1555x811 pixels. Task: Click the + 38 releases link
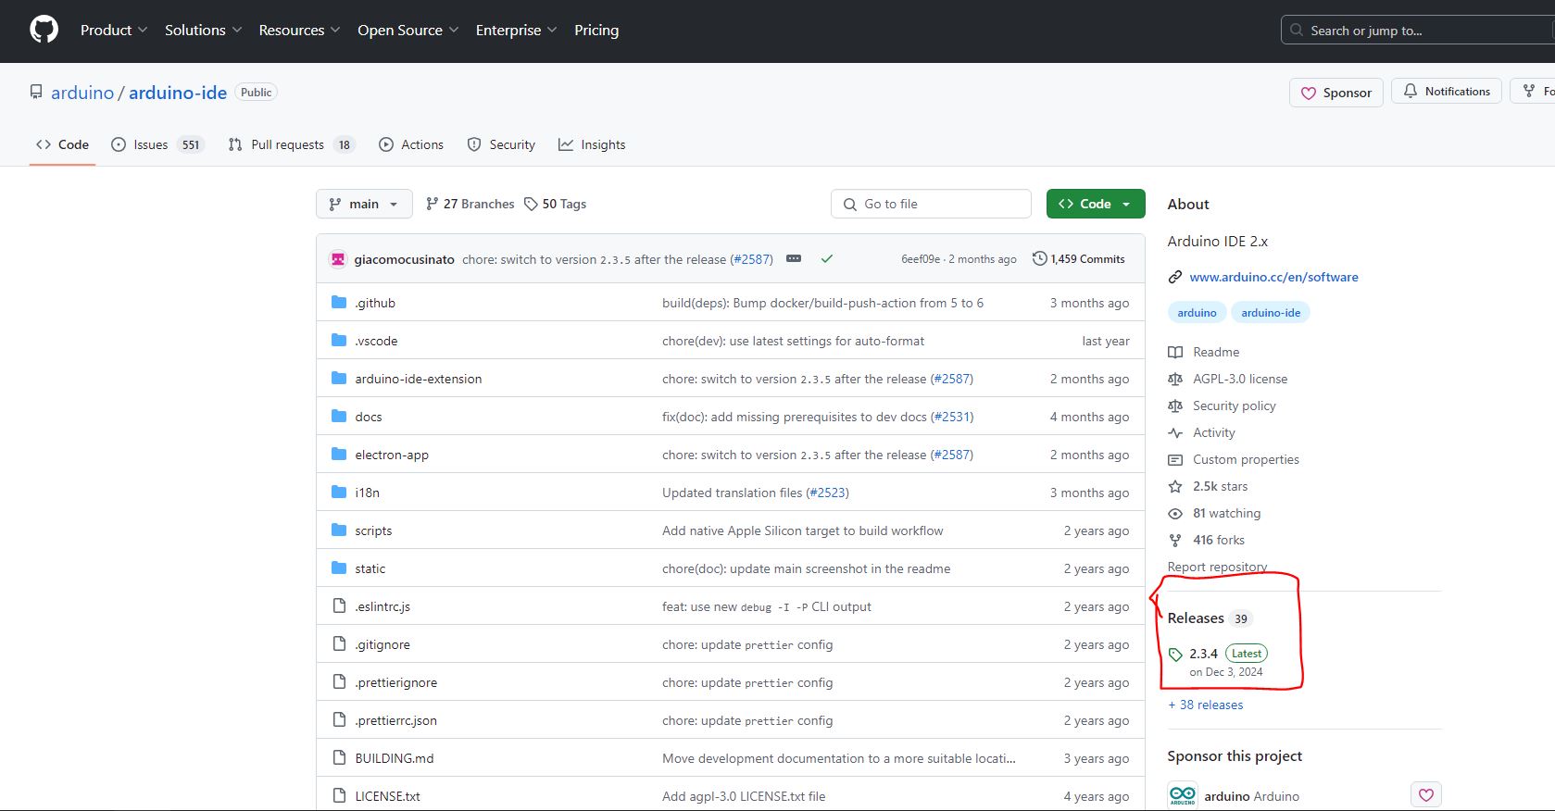tap(1205, 705)
